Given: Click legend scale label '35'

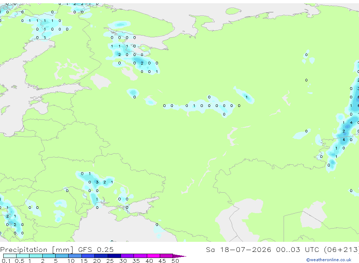Looking at the screenshot, I should 136,261.
